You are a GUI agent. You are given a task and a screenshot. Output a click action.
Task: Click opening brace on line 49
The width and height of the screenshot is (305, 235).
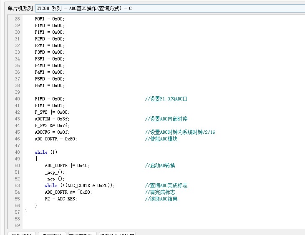36,158
